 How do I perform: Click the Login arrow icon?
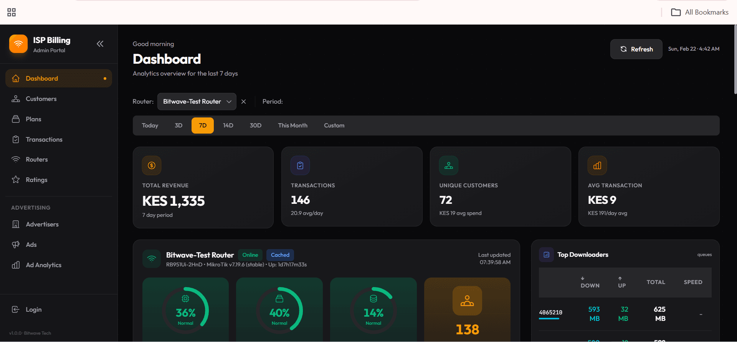pyautogui.click(x=16, y=309)
